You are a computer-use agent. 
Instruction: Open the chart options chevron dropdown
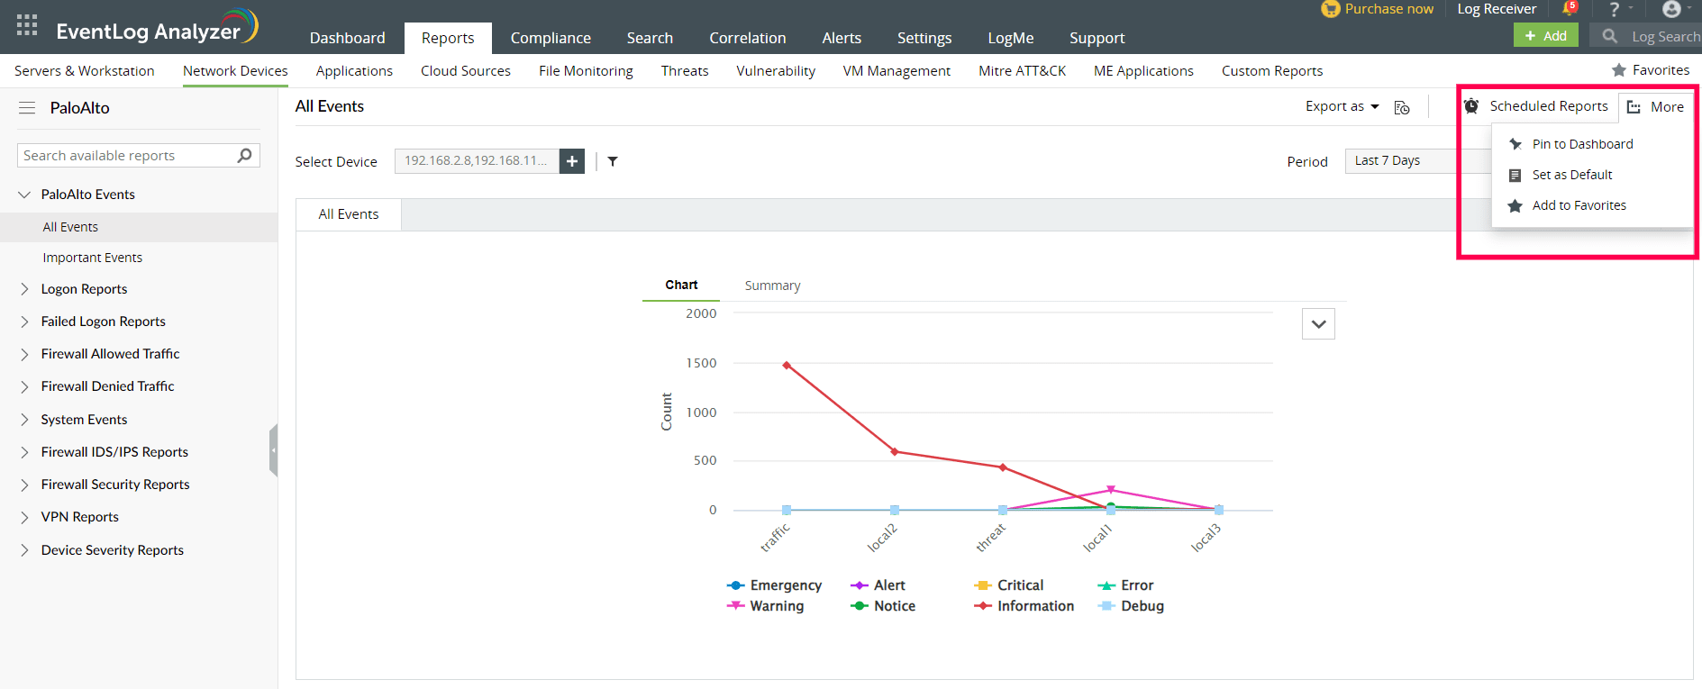pyautogui.click(x=1318, y=324)
